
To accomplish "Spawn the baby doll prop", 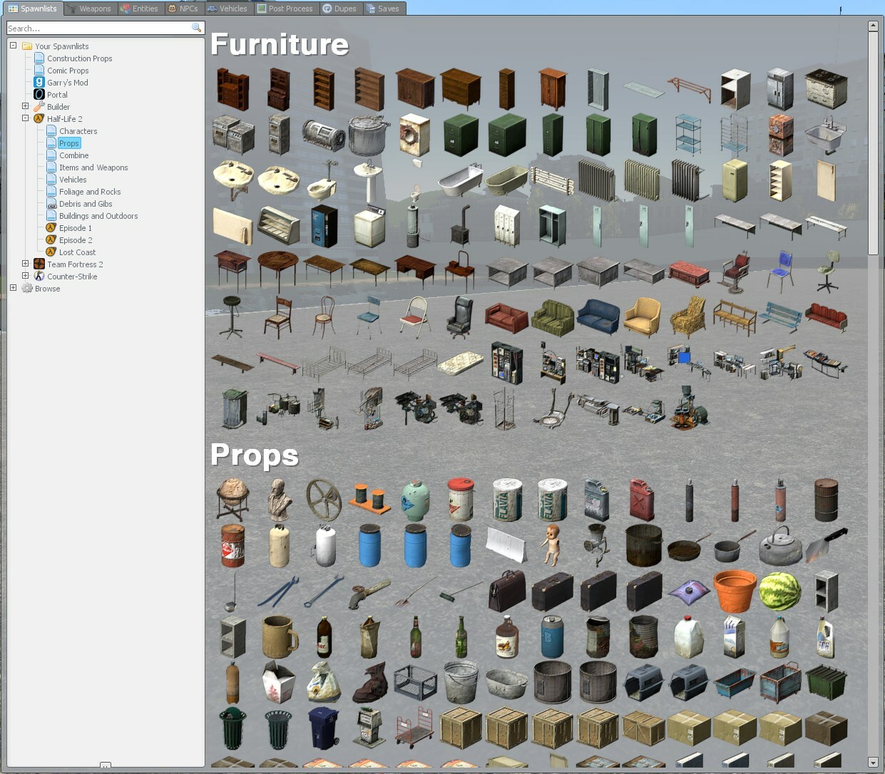I will (x=552, y=546).
